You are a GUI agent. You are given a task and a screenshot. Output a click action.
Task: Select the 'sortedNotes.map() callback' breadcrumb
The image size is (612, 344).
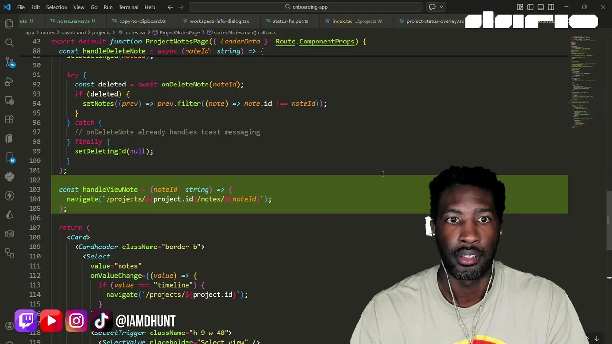pos(245,32)
